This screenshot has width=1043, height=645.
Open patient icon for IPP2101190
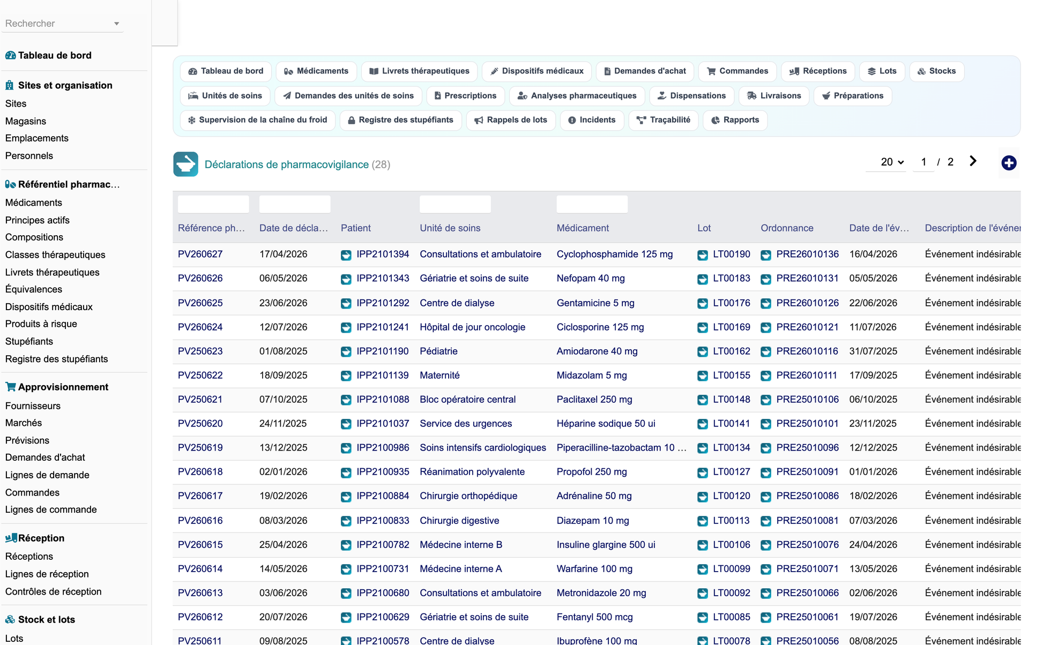tap(346, 352)
